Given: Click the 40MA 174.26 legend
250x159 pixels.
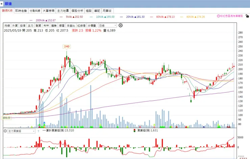Looking at the screenshot, I should pyautogui.click(x=193, y=17).
